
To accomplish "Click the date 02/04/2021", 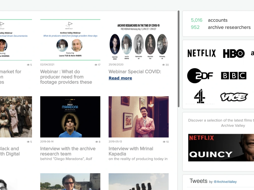I will [x=47, y=65].
